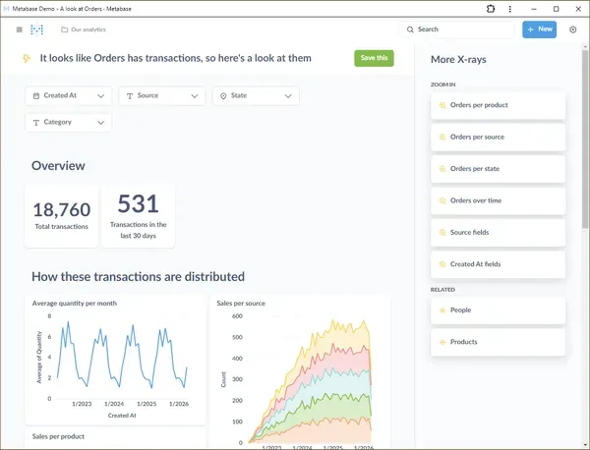
Task: Click the X-ray lightbulb icon
Action: 27,58
